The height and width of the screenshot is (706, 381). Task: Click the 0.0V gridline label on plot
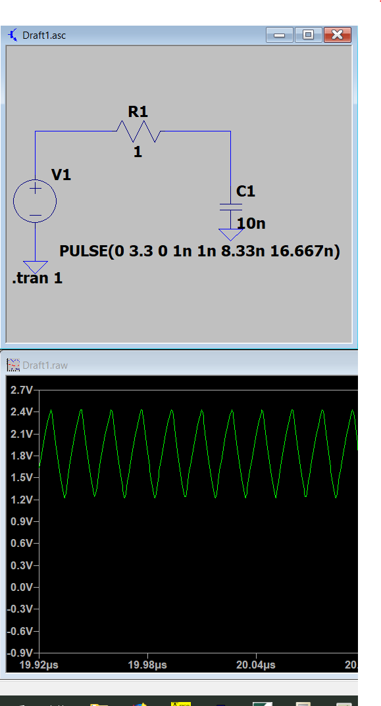point(21,587)
